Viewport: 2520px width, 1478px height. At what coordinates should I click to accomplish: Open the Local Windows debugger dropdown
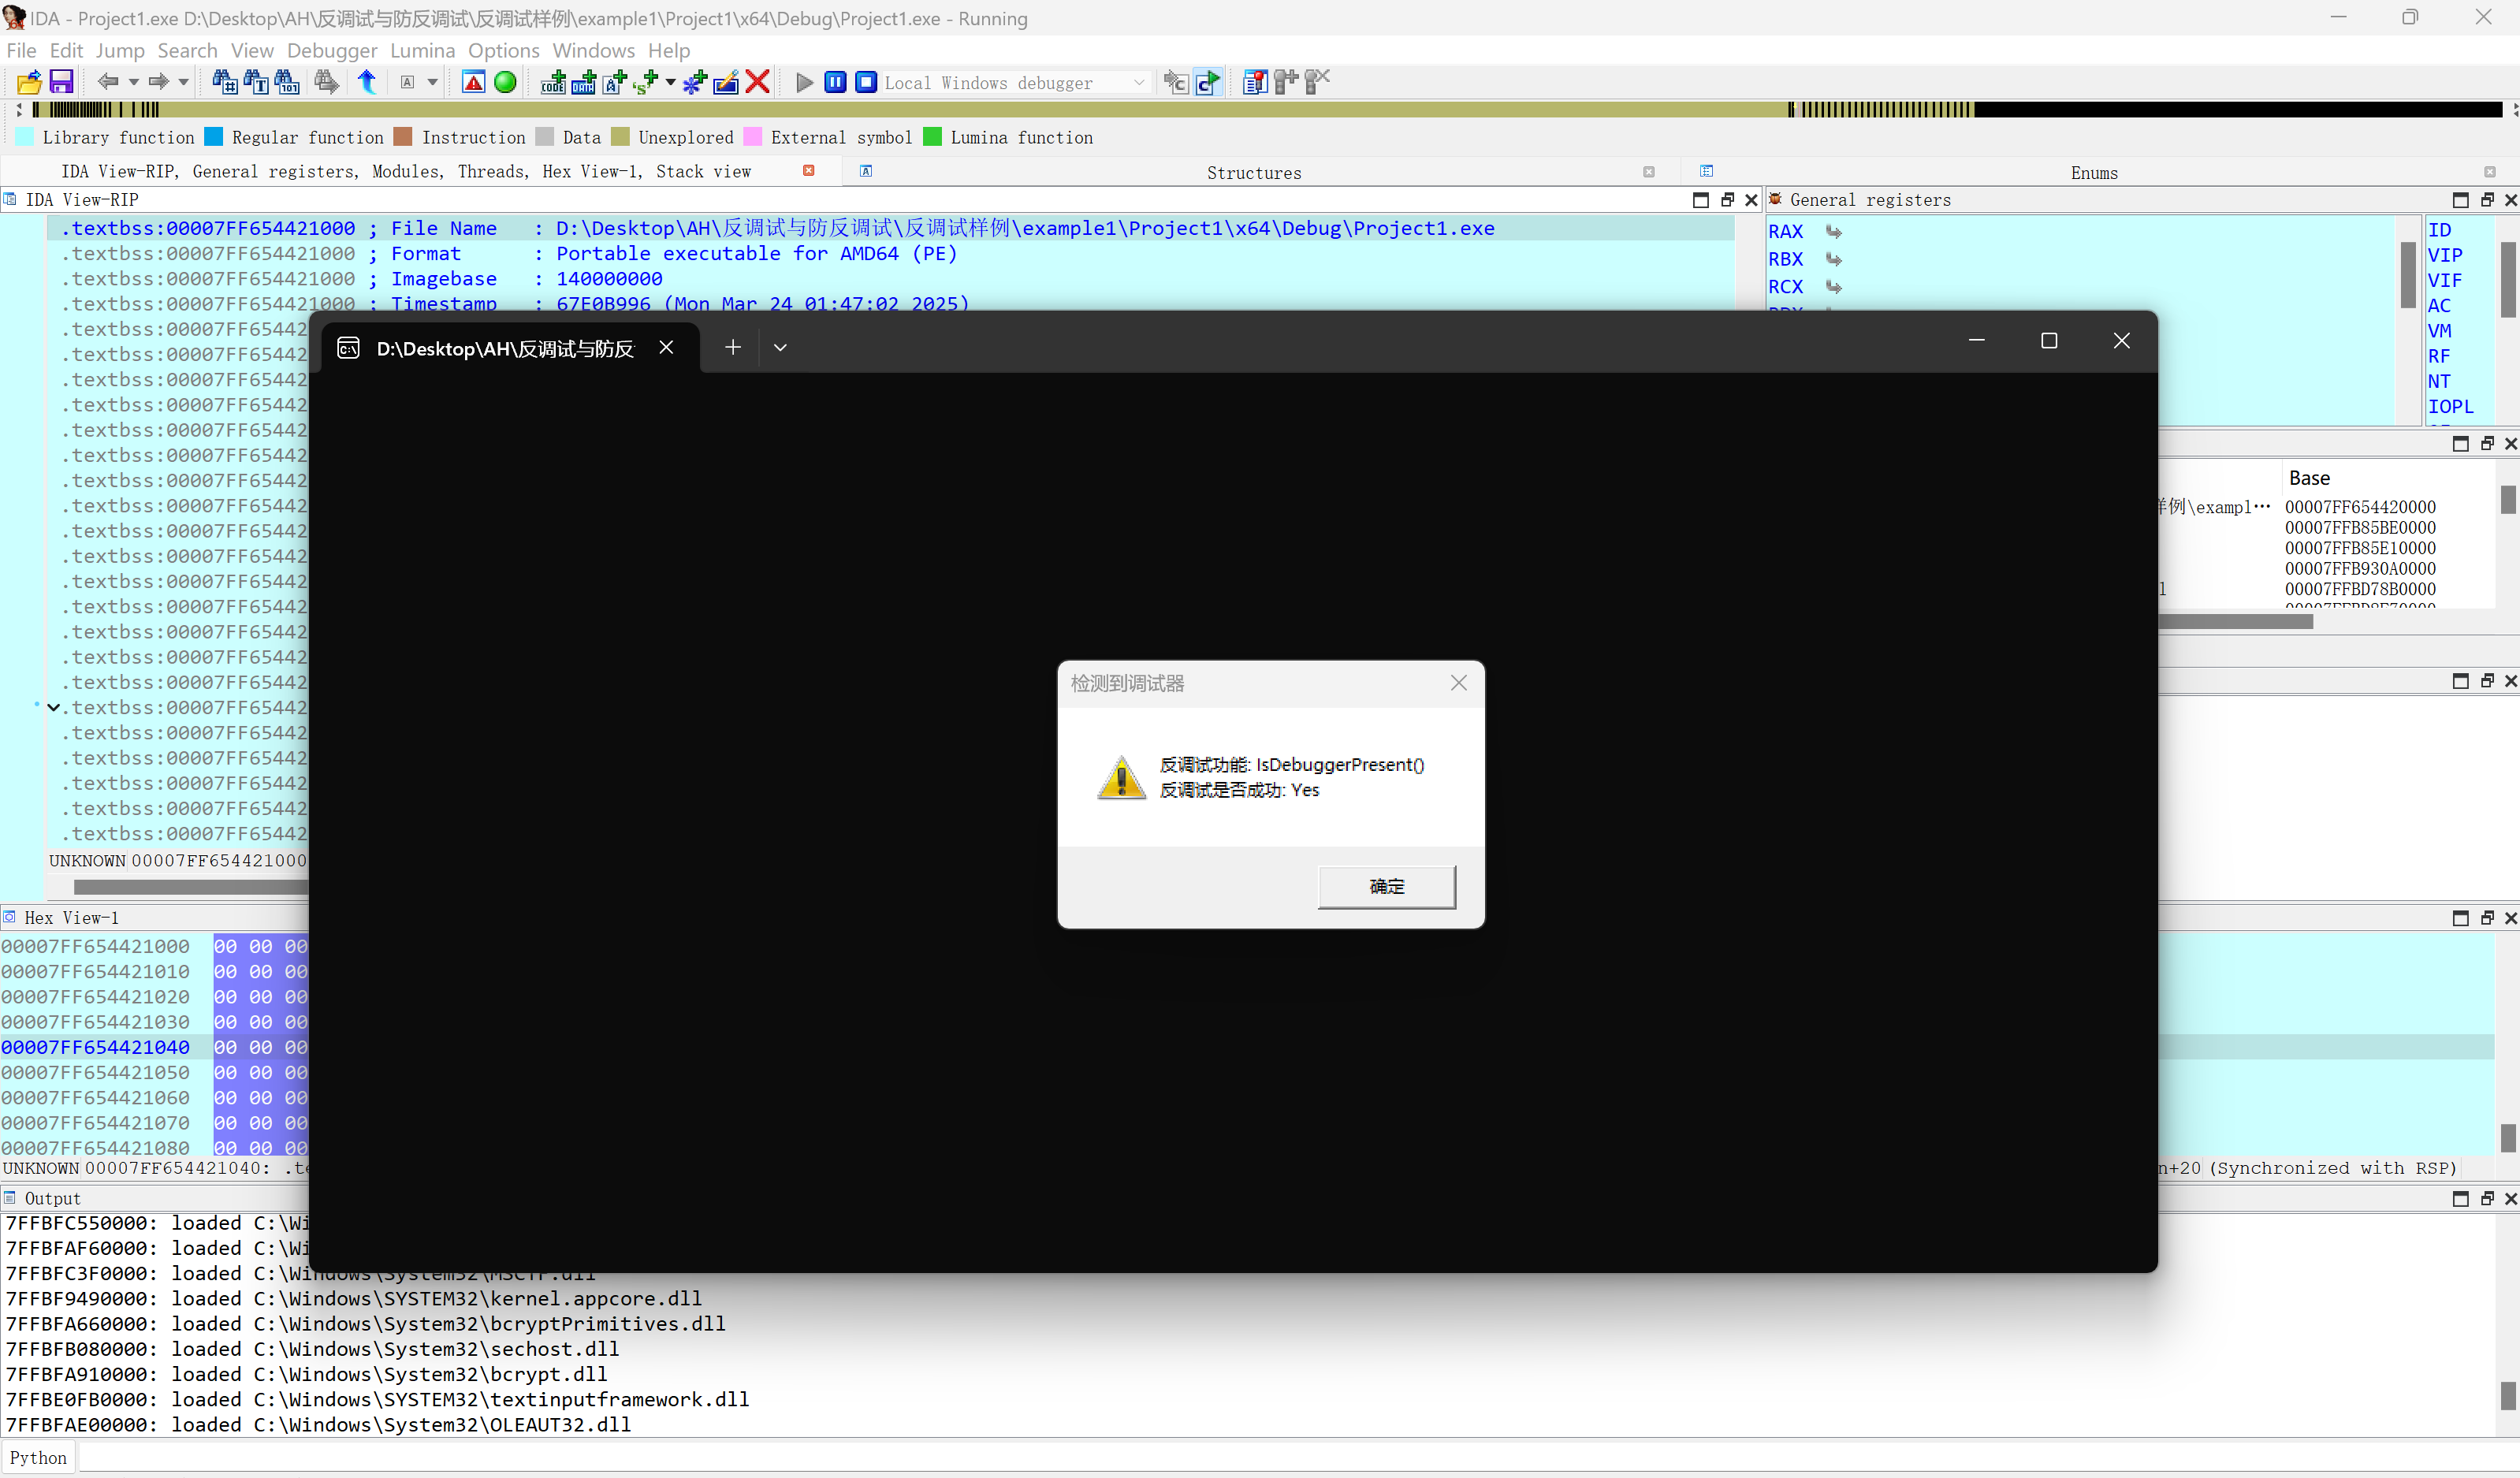coord(1139,83)
